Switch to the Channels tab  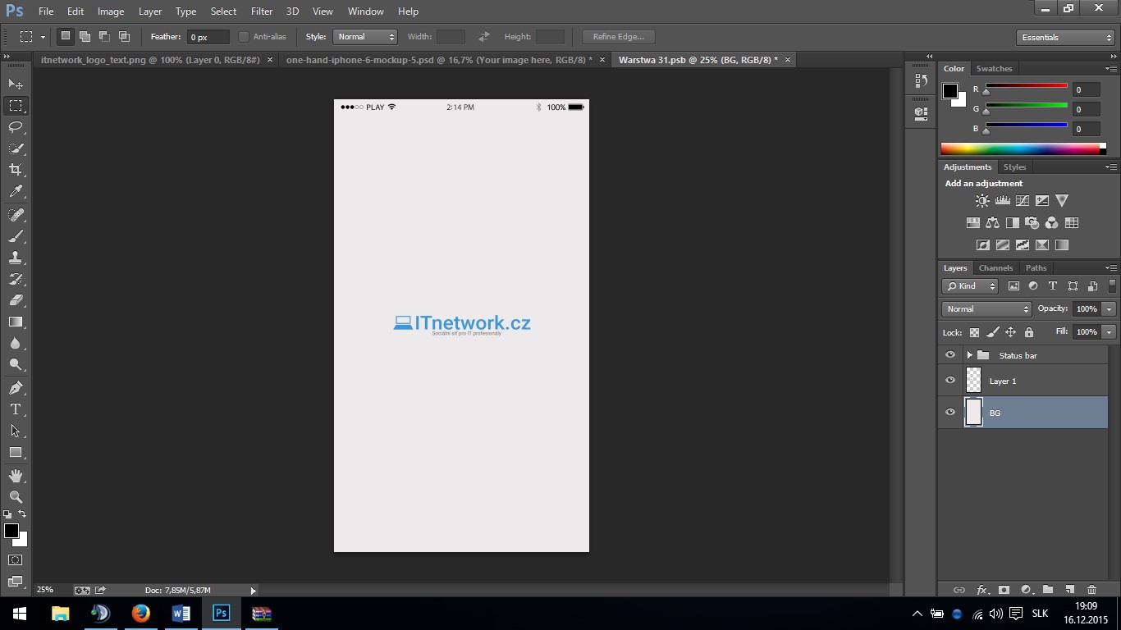(x=995, y=268)
